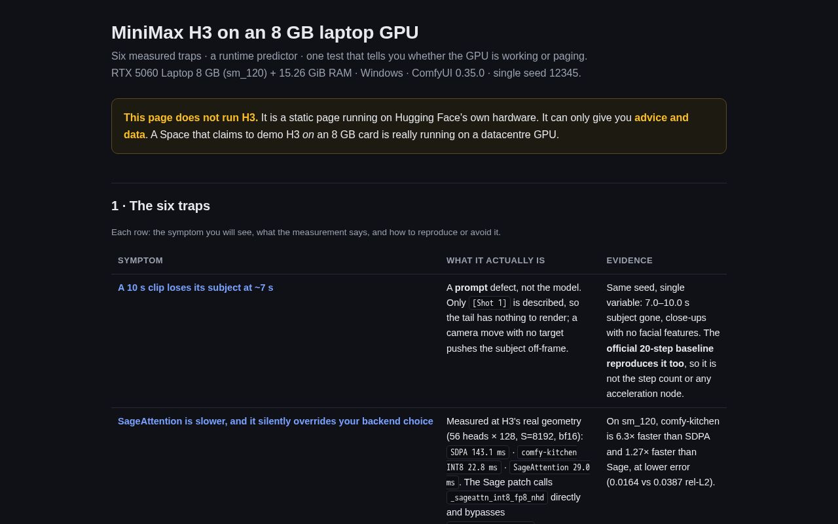The height and width of the screenshot is (524, 838).
Task: Click the highlighted 'advice and data' text
Action: (406, 126)
